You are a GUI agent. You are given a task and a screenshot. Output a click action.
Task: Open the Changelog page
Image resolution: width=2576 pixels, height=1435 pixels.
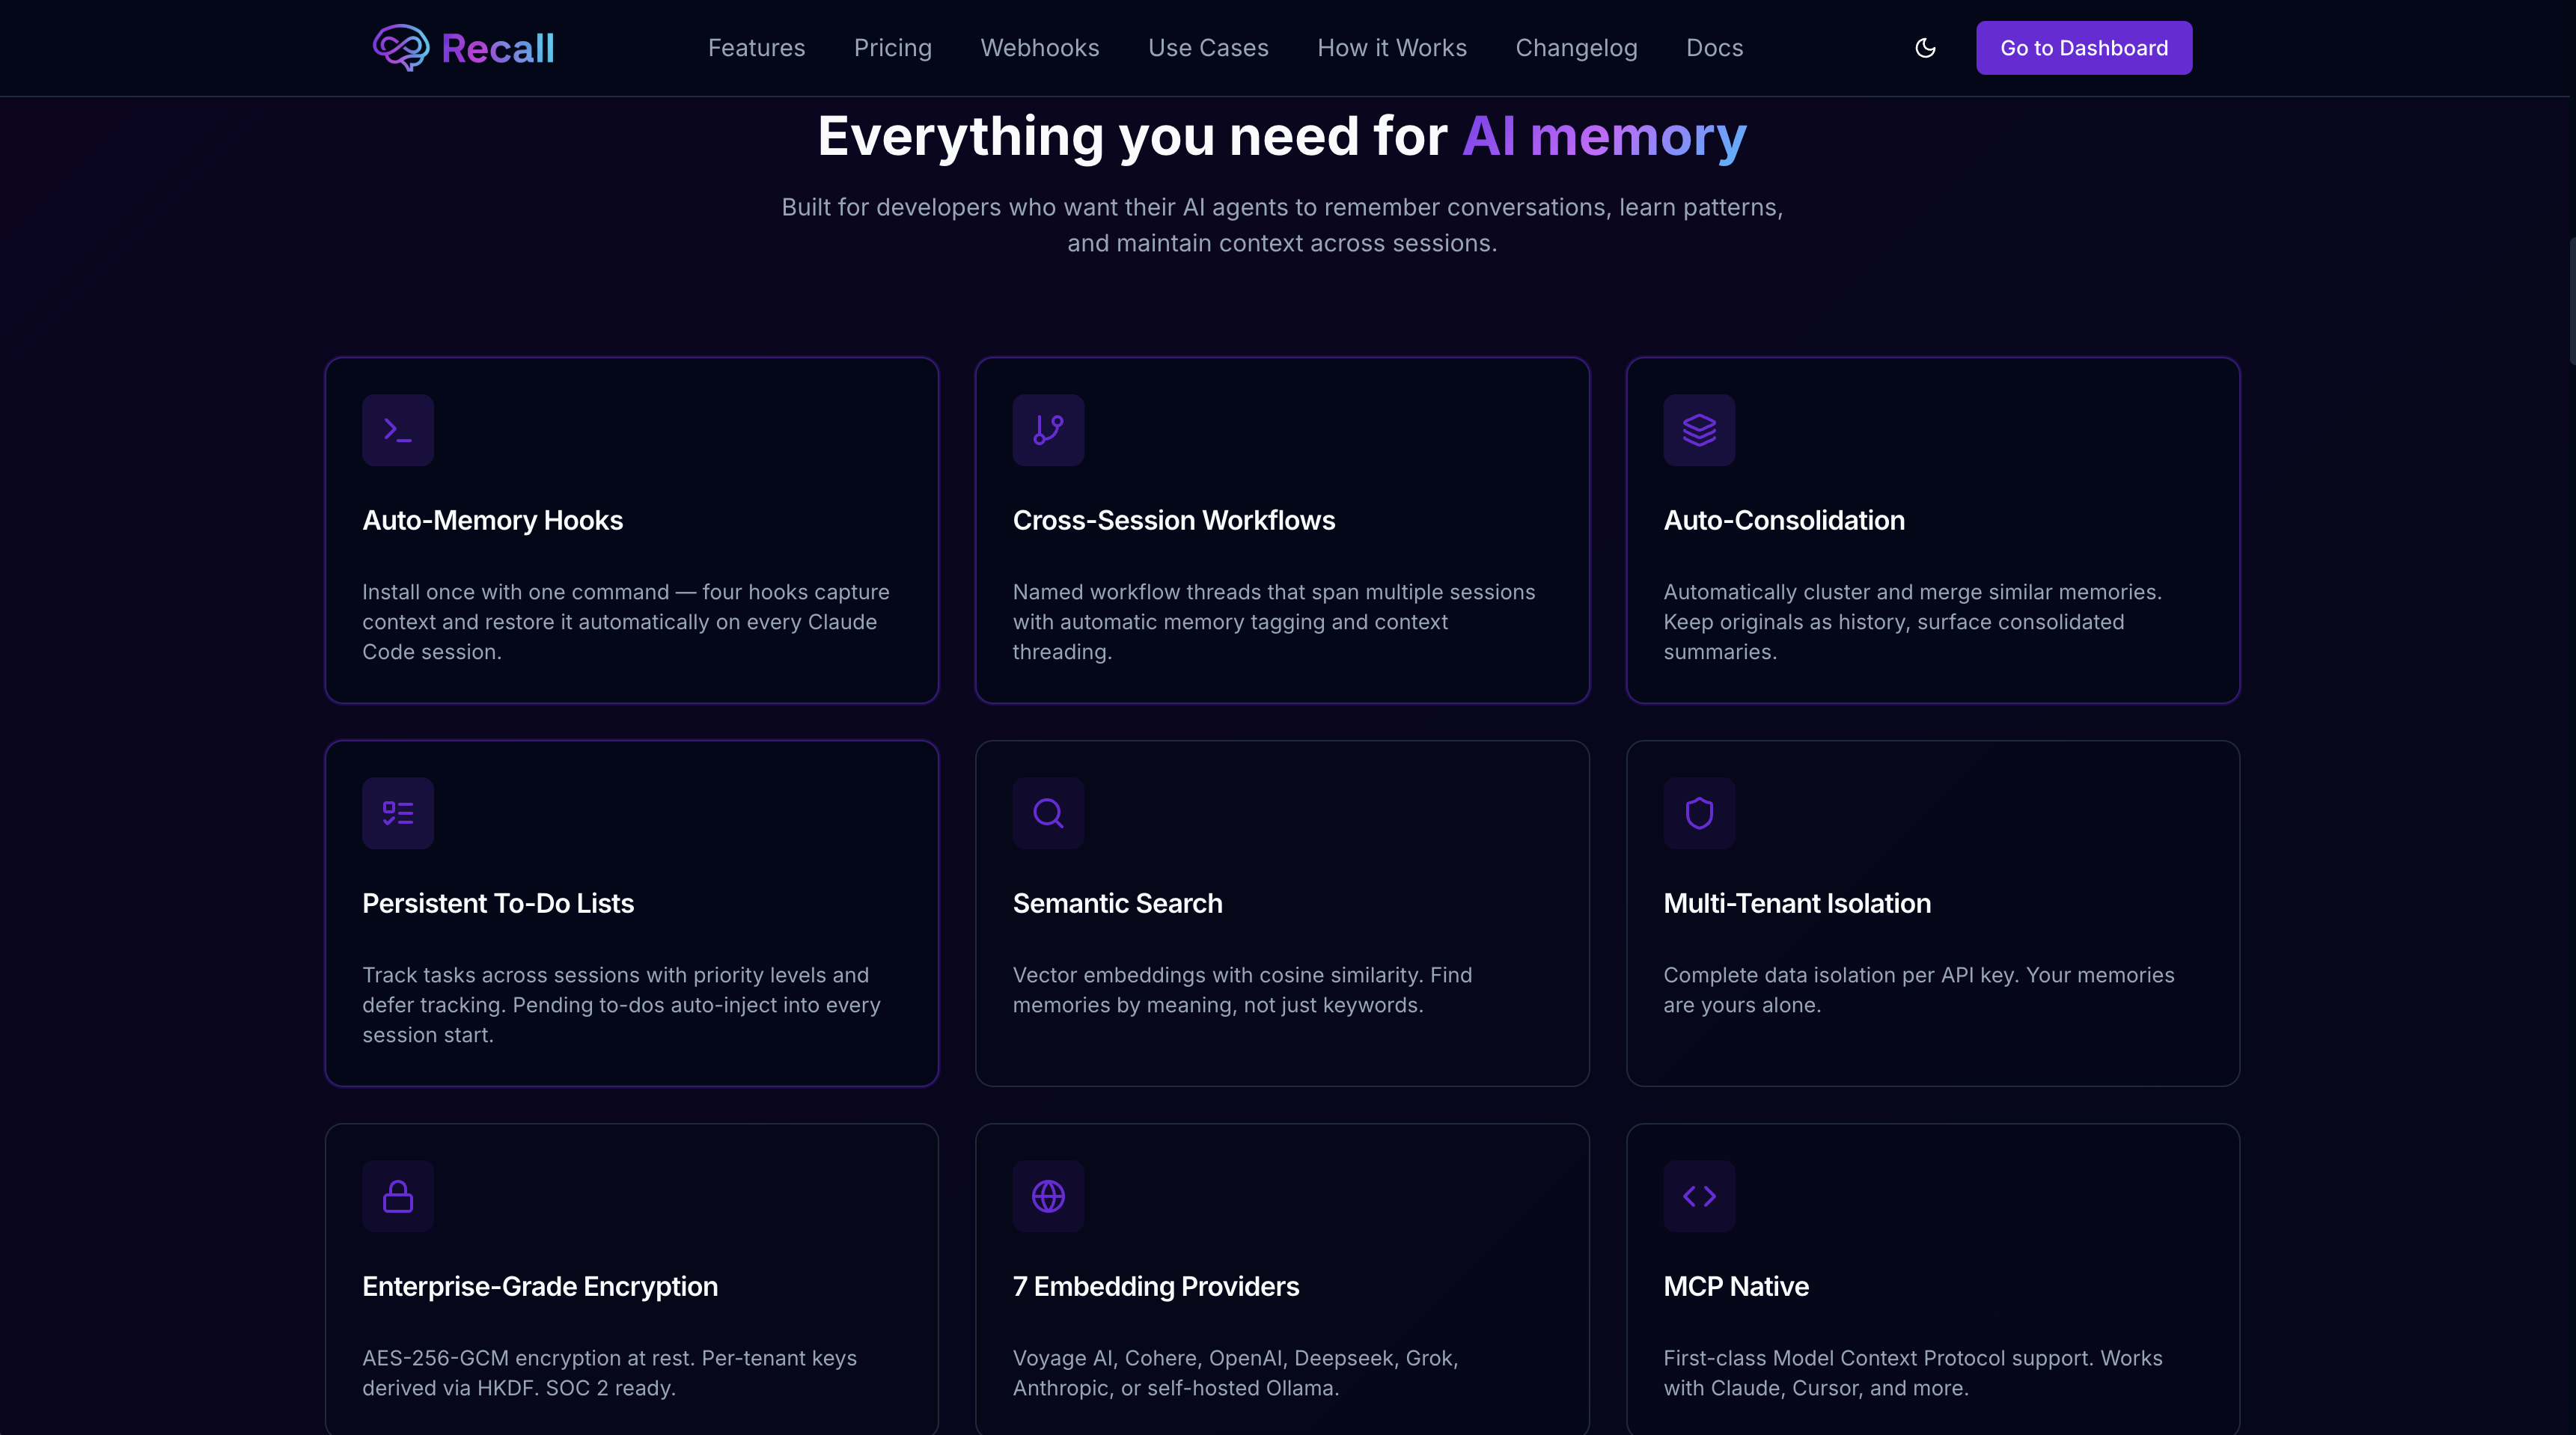coord(1576,48)
